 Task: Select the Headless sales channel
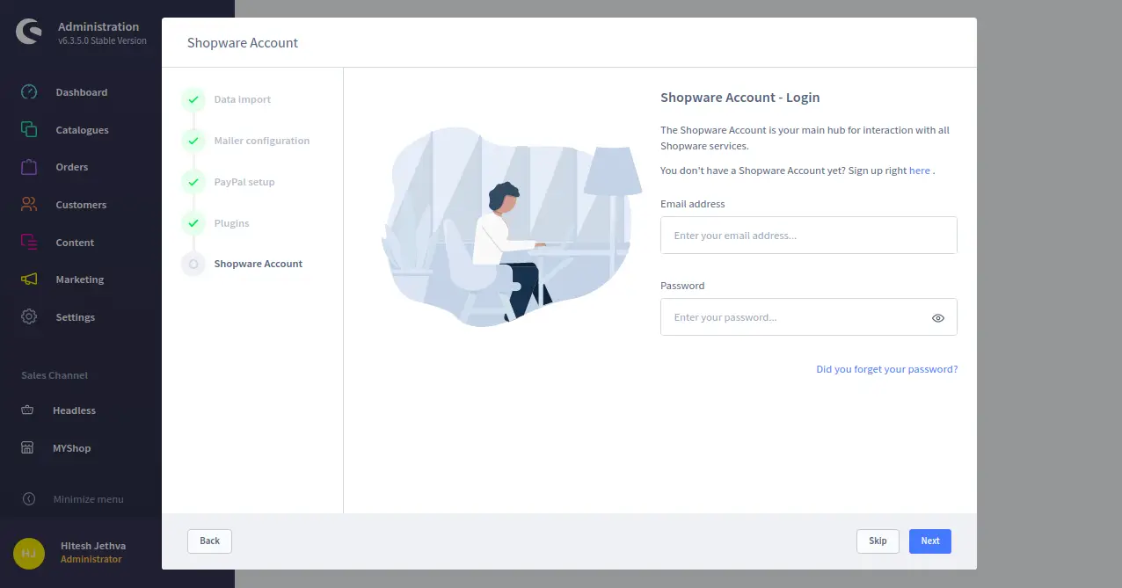[x=74, y=410]
